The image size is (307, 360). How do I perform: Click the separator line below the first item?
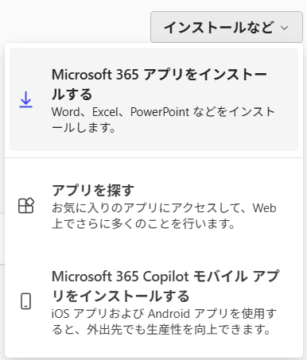tap(153, 158)
